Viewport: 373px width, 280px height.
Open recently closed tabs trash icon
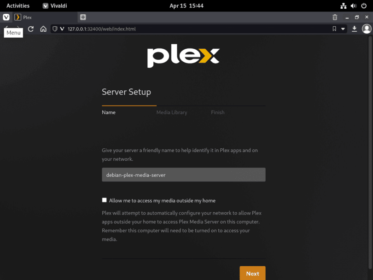tap(334, 17)
